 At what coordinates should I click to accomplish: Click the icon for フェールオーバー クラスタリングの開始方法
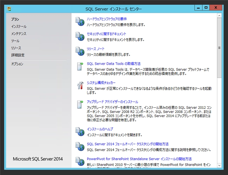80,147
